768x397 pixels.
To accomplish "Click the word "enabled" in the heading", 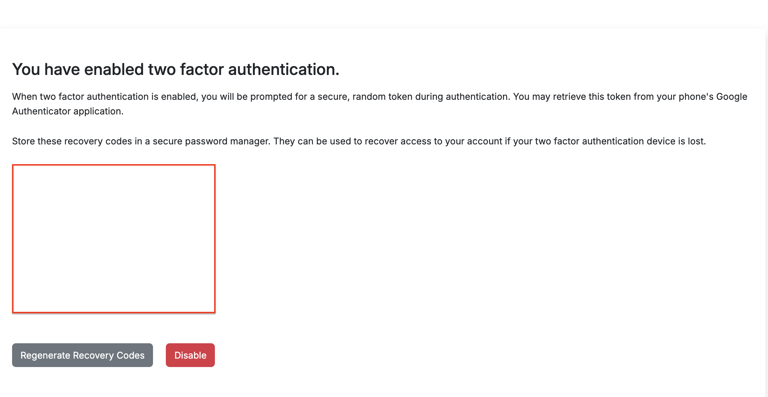I will 114,69.
